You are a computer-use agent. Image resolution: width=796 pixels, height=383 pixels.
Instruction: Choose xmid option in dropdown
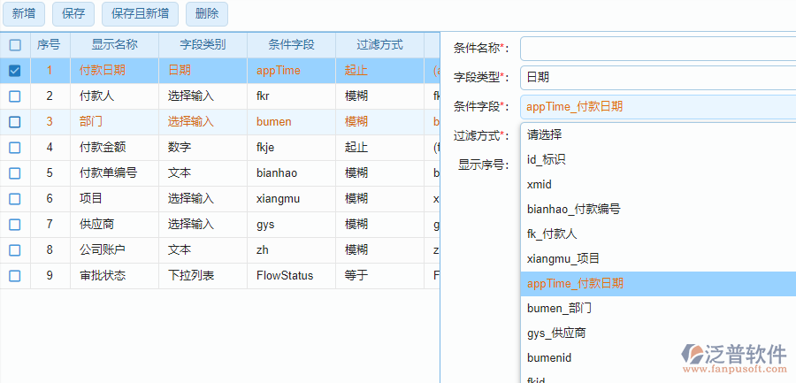click(x=658, y=184)
